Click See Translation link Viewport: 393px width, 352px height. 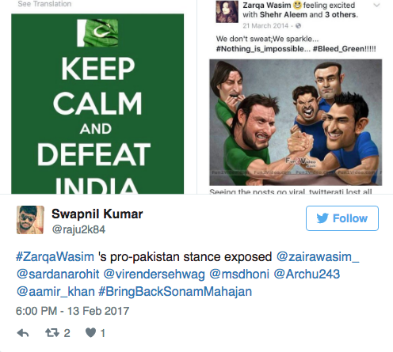click(x=44, y=4)
